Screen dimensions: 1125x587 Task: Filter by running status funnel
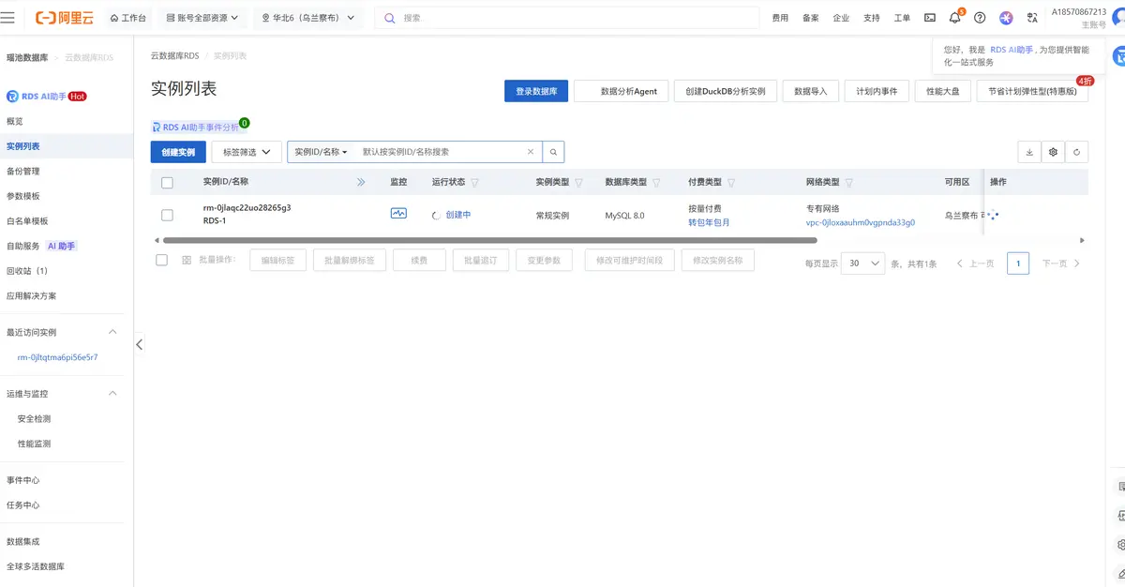[474, 183]
